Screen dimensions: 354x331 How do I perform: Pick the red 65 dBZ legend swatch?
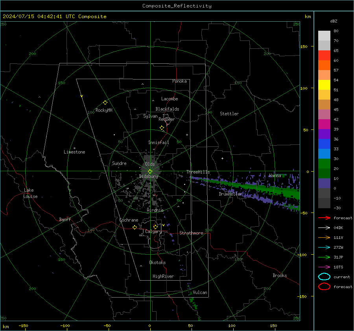(x=324, y=55)
